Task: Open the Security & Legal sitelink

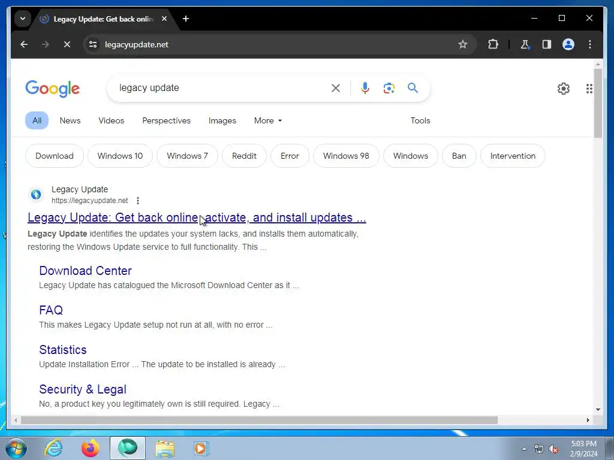Action: click(x=83, y=389)
